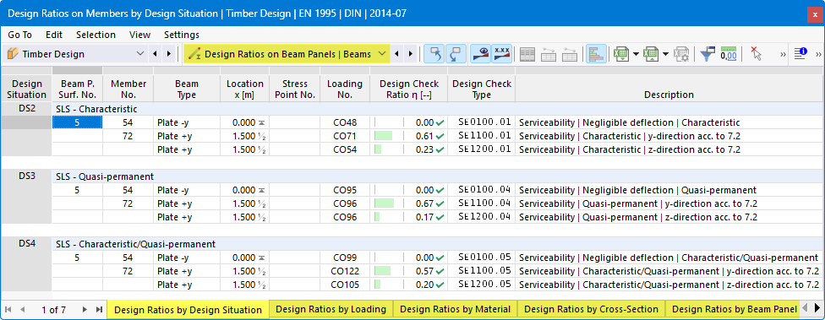Screen dimensions: 825x320
Task: Click the Loading No. column header
Action: pyautogui.click(x=345, y=89)
